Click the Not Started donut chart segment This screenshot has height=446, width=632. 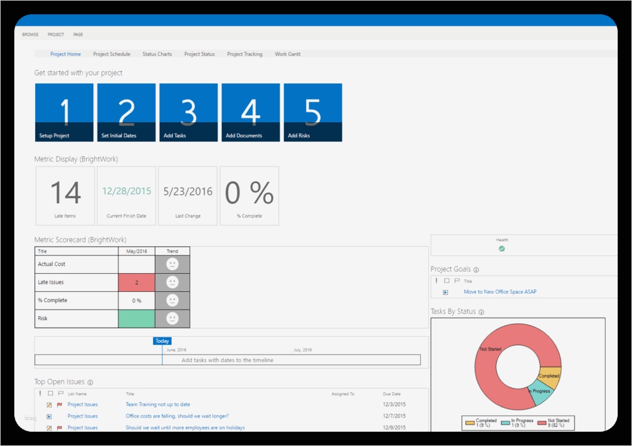point(489,349)
